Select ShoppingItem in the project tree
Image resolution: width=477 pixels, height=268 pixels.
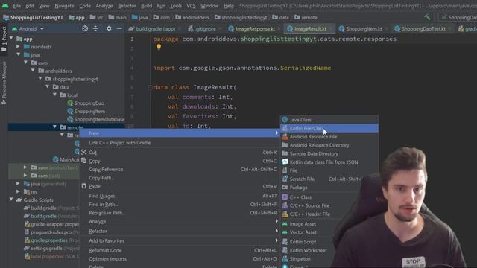click(x=89, y=111)
